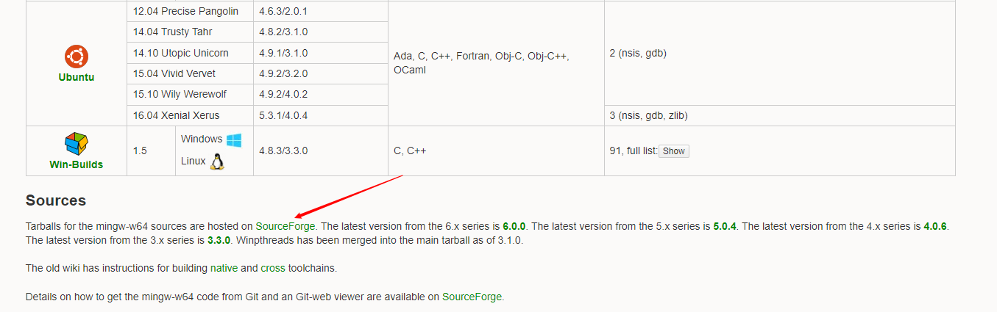Screen dimensions: 997x312
Task: Open the cross toolchain instructions link
Action: point(272,269)
